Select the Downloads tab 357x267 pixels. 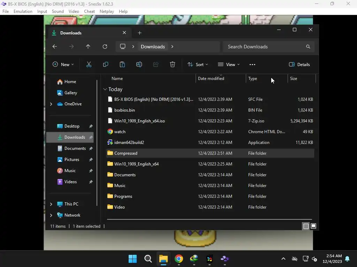(x=90, y=33)
